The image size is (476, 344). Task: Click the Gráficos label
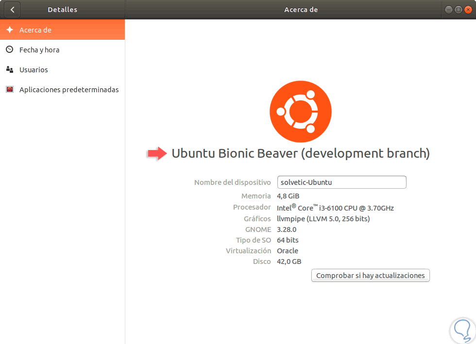(257, 219)
